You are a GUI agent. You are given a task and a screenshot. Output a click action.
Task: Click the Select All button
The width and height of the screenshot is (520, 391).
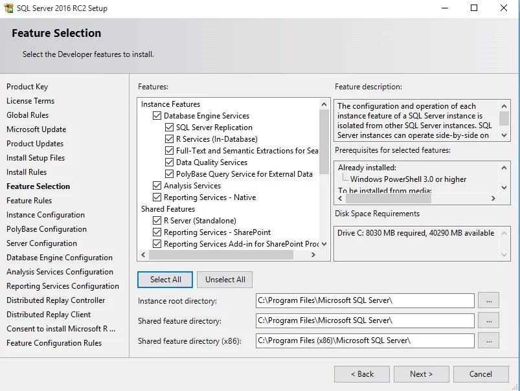pos(164,279)
